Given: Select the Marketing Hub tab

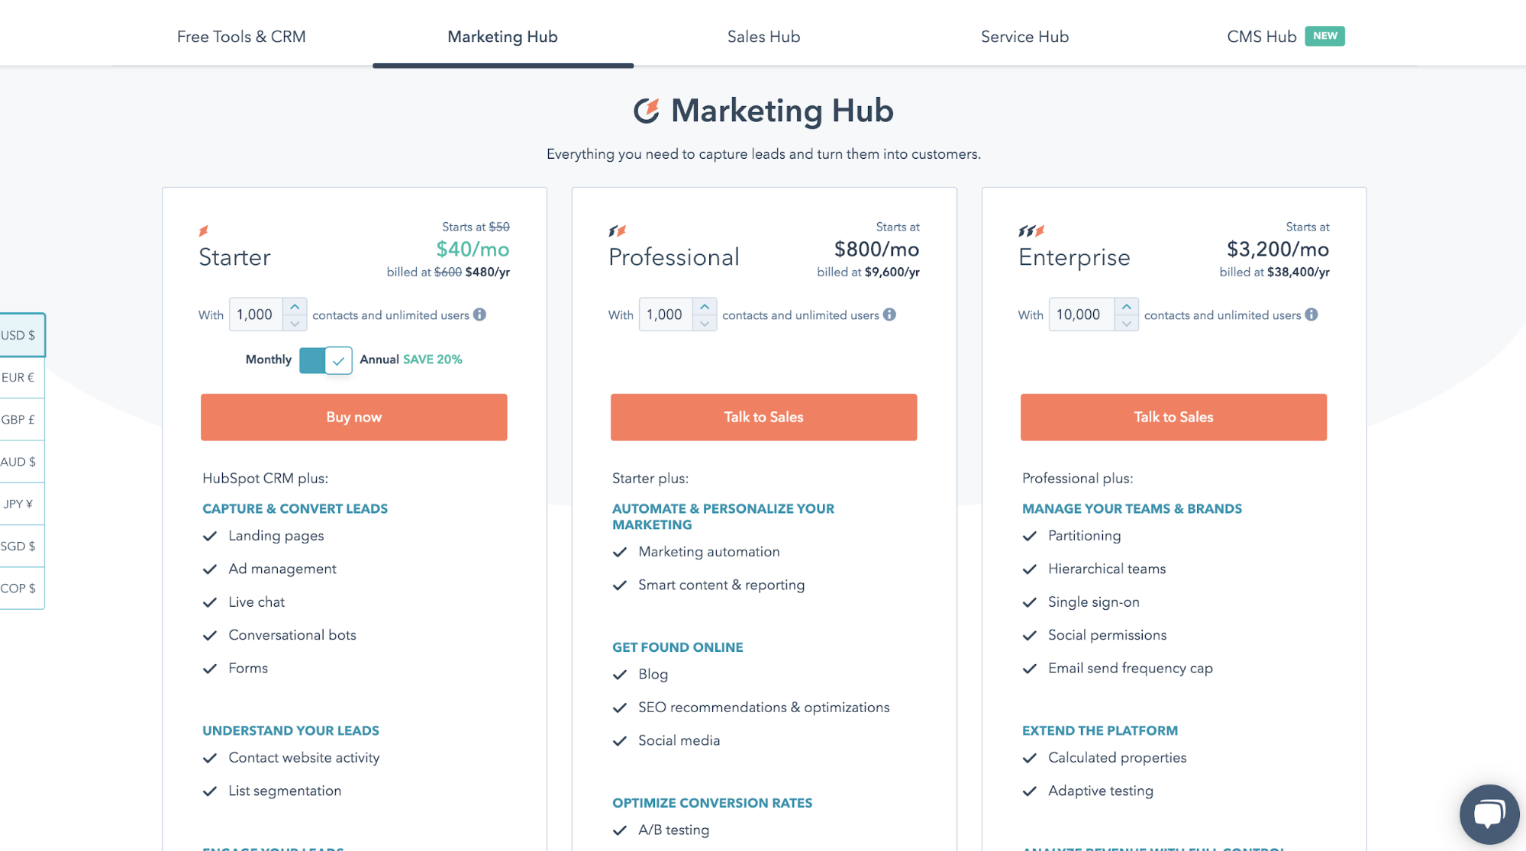Looking at the screenshot, I should coord(503,37).
